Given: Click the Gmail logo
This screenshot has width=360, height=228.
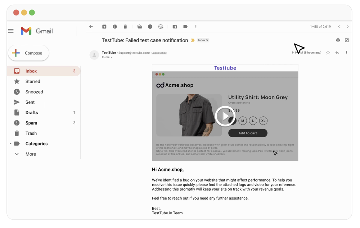Looking at the screenshot, I should coord(37,31).
